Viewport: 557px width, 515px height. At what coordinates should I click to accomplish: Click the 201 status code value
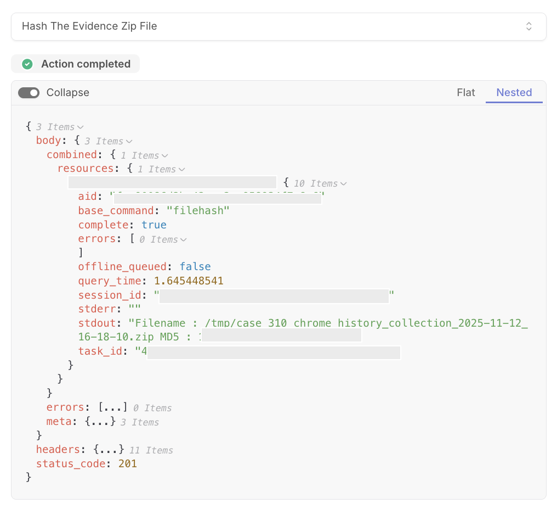pyautogui.click(x=128, y=464)
